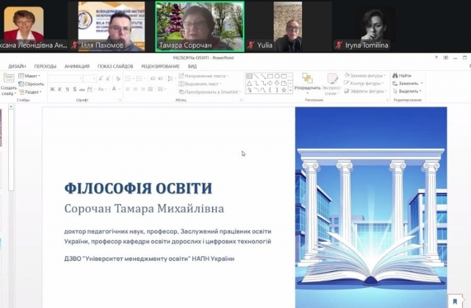The width and height of the screenshot is (471, 308).
Task: Toggle bold Ж formatting
Action: (x=52, y=89)
